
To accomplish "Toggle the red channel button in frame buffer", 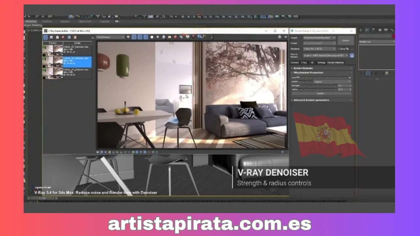I will click(x=134, y=37).
